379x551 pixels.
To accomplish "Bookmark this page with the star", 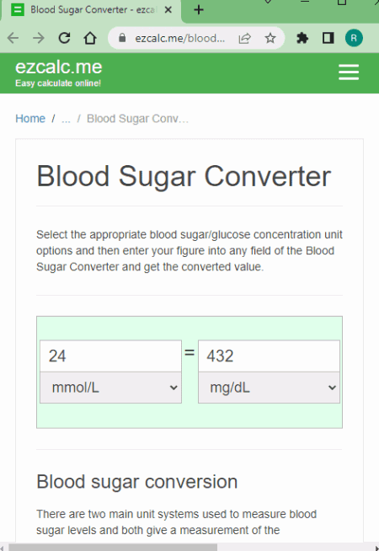I will click(270, 38).
